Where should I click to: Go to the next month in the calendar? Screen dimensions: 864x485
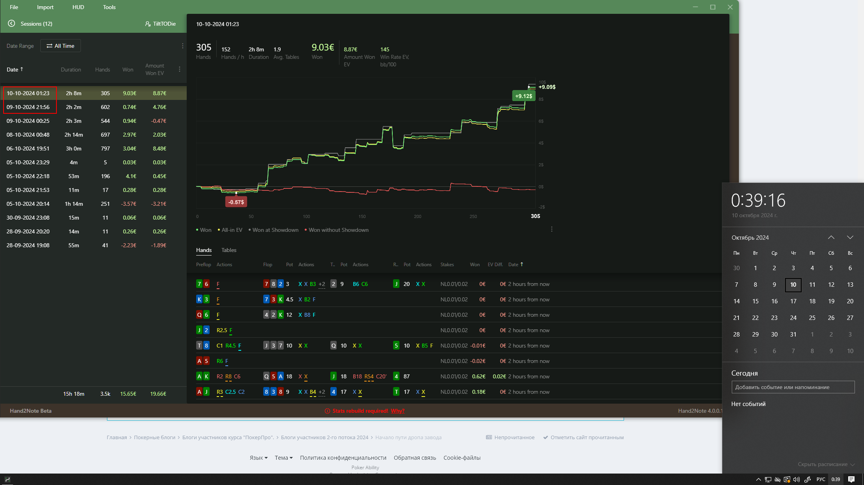[x=850, y=237]
